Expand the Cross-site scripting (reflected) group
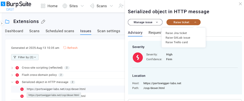This screenshot has height=101, width=244. coord(12,68)
